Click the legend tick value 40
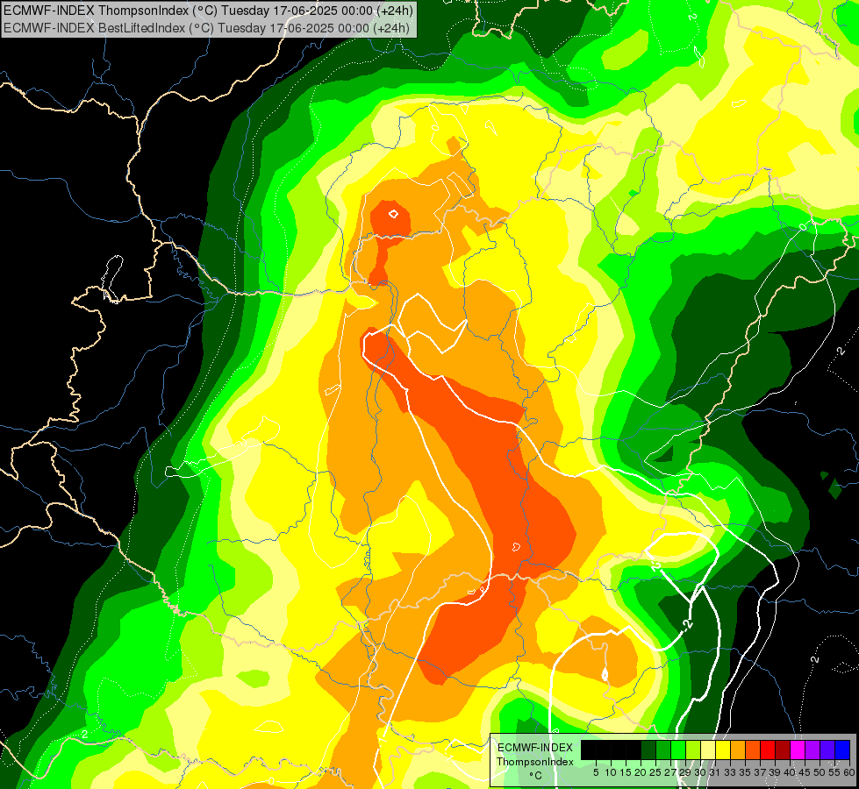This screenshot has height=789, width=859. pos(790,772)
